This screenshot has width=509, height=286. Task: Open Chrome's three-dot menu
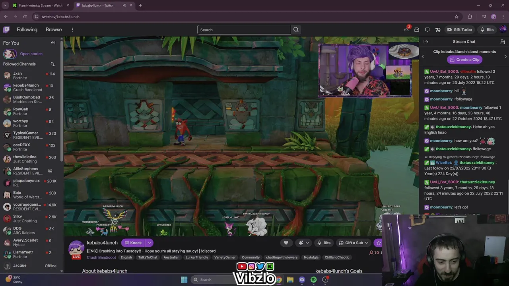click(503, 17)
